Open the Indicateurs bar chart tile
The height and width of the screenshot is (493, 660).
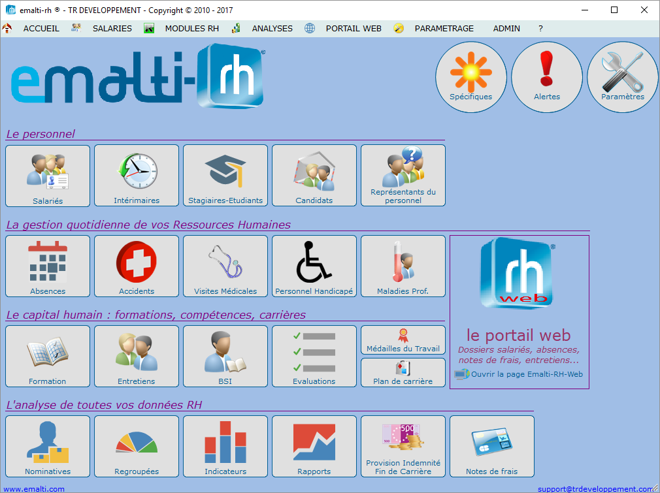pos(225,446)
